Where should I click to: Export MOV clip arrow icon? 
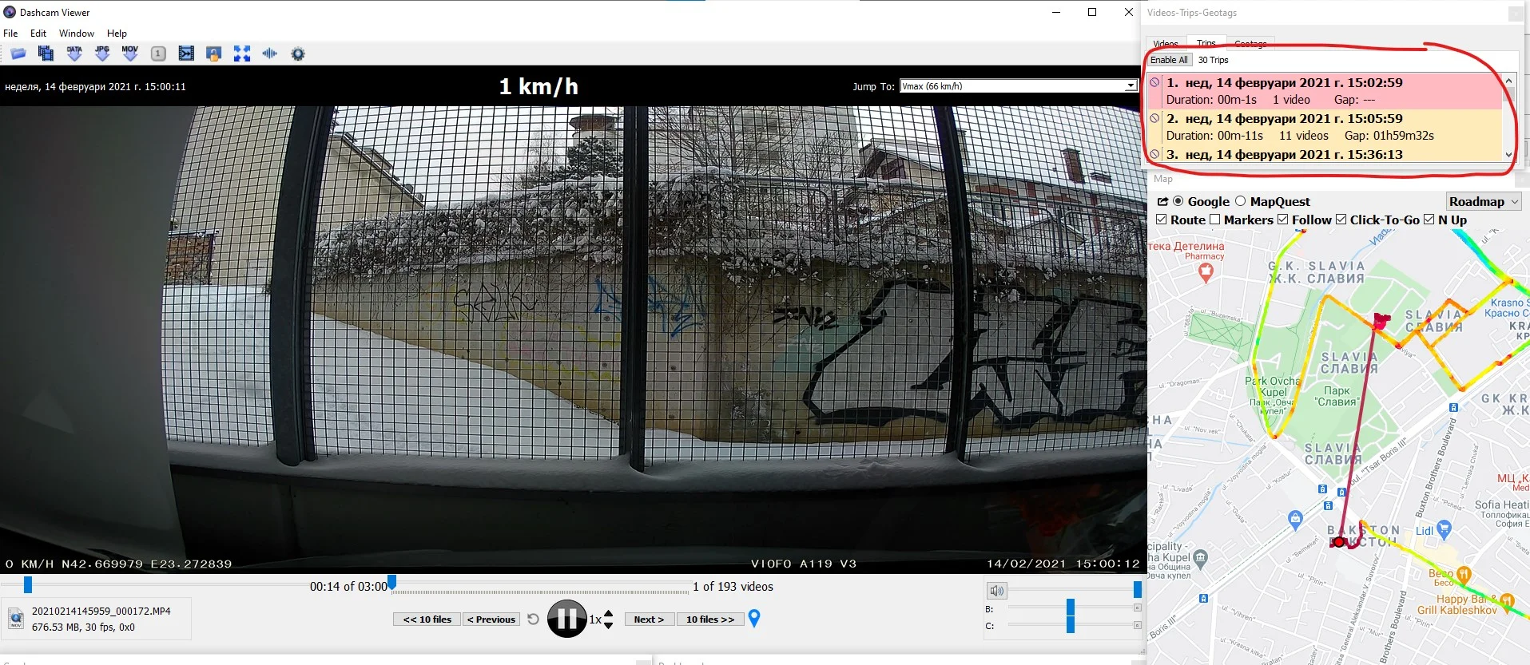pos(130,53)
